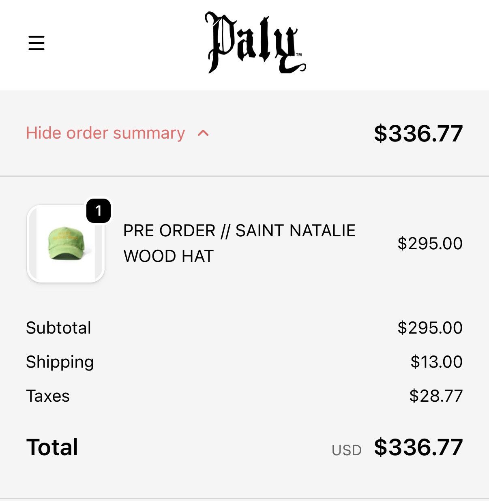Click the Taxes label
Screen dimensions: 489x501
point(48,396)
